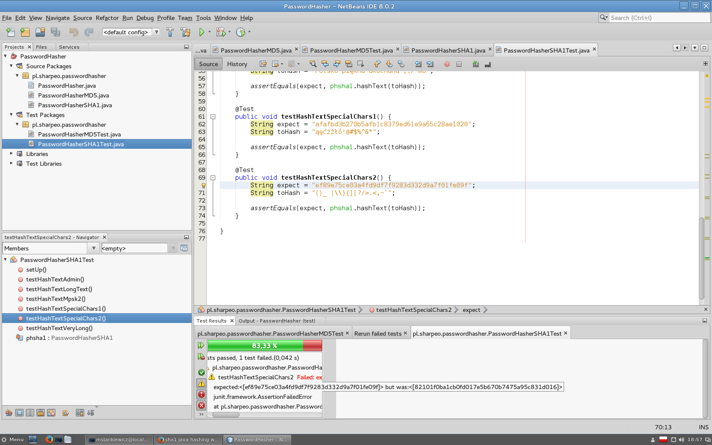
Task: Switch to the History tab of the editor
Action: [236, 64]
